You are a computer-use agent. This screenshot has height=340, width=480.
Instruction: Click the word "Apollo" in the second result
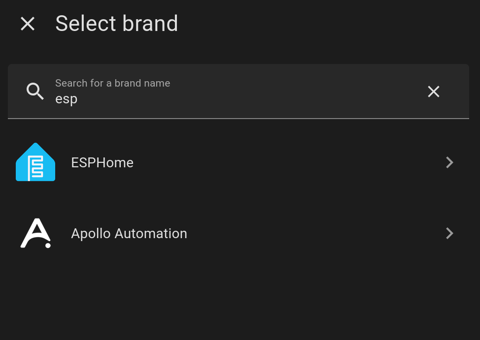pyautogui.click(x=91, y=233)
